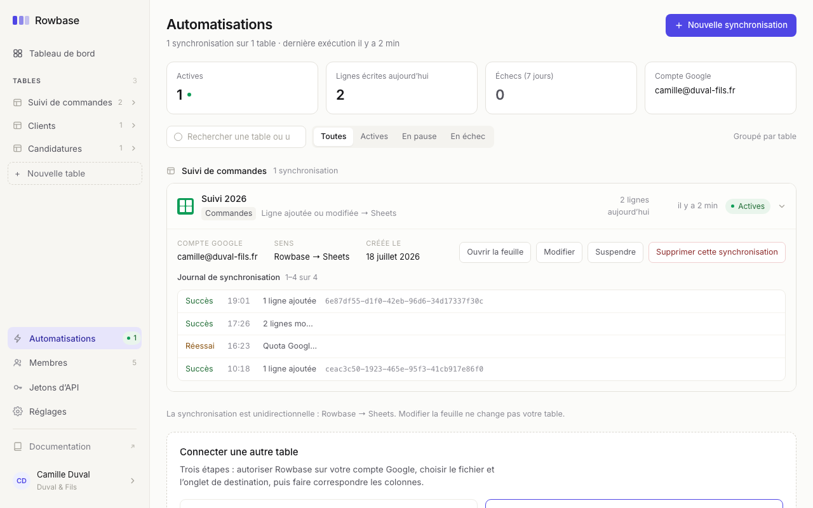Click the Compte Google card
The width and height of the screenshot is (813, 508).
tap(720, 88)
